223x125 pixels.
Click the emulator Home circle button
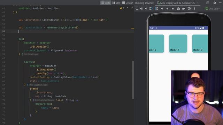[167, 9]
